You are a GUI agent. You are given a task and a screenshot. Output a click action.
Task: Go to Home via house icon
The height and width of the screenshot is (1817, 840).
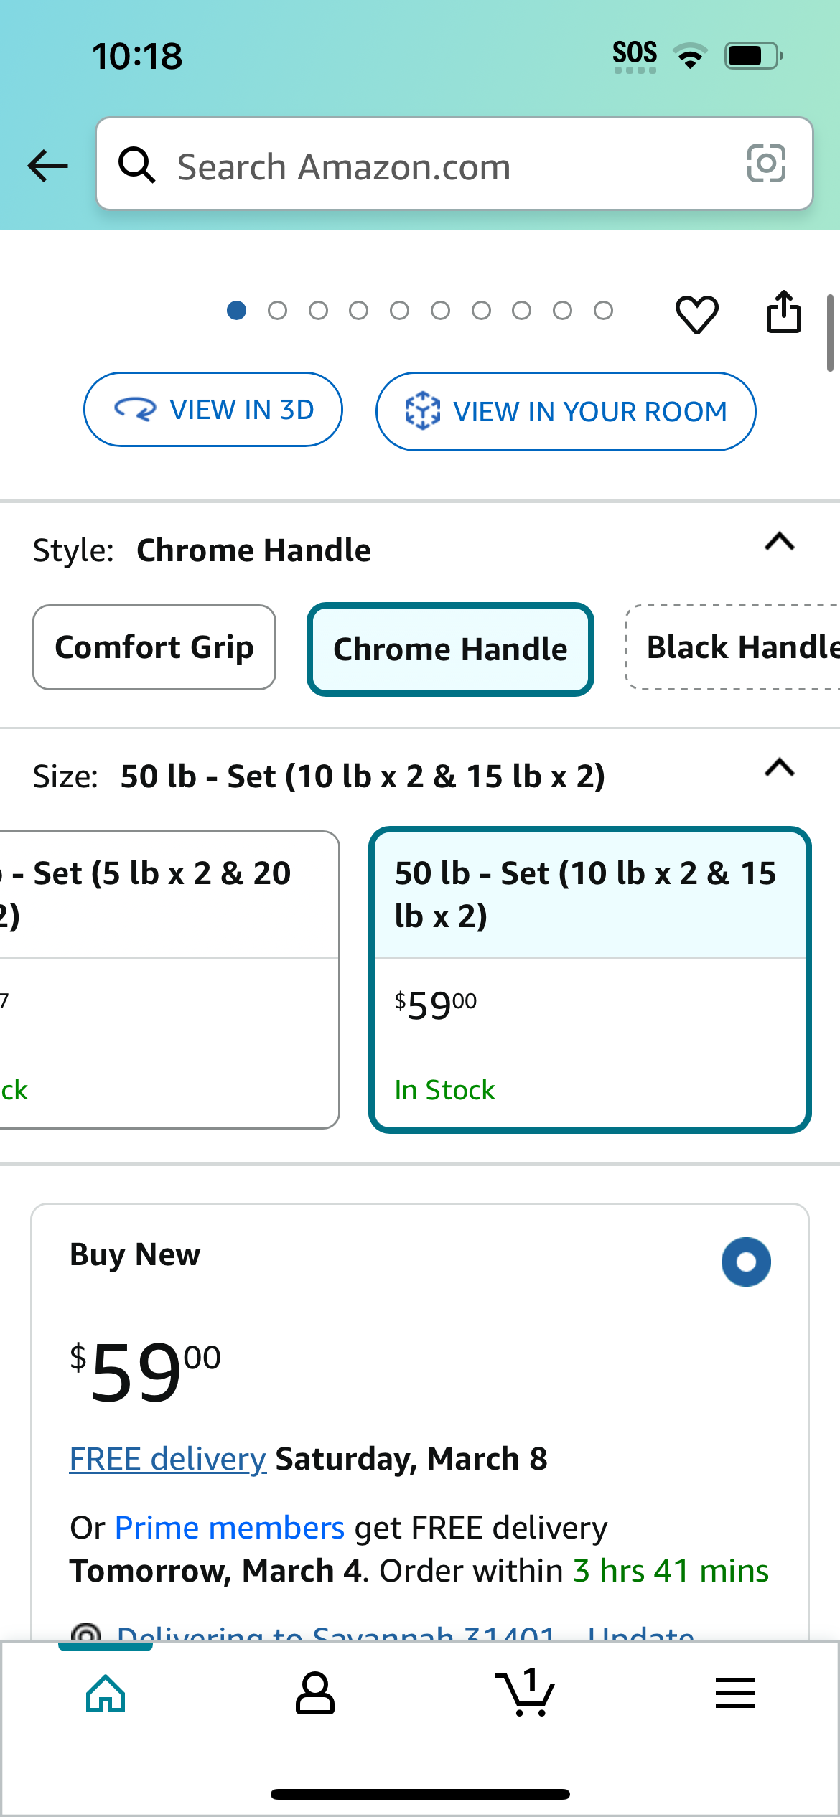106,1693
